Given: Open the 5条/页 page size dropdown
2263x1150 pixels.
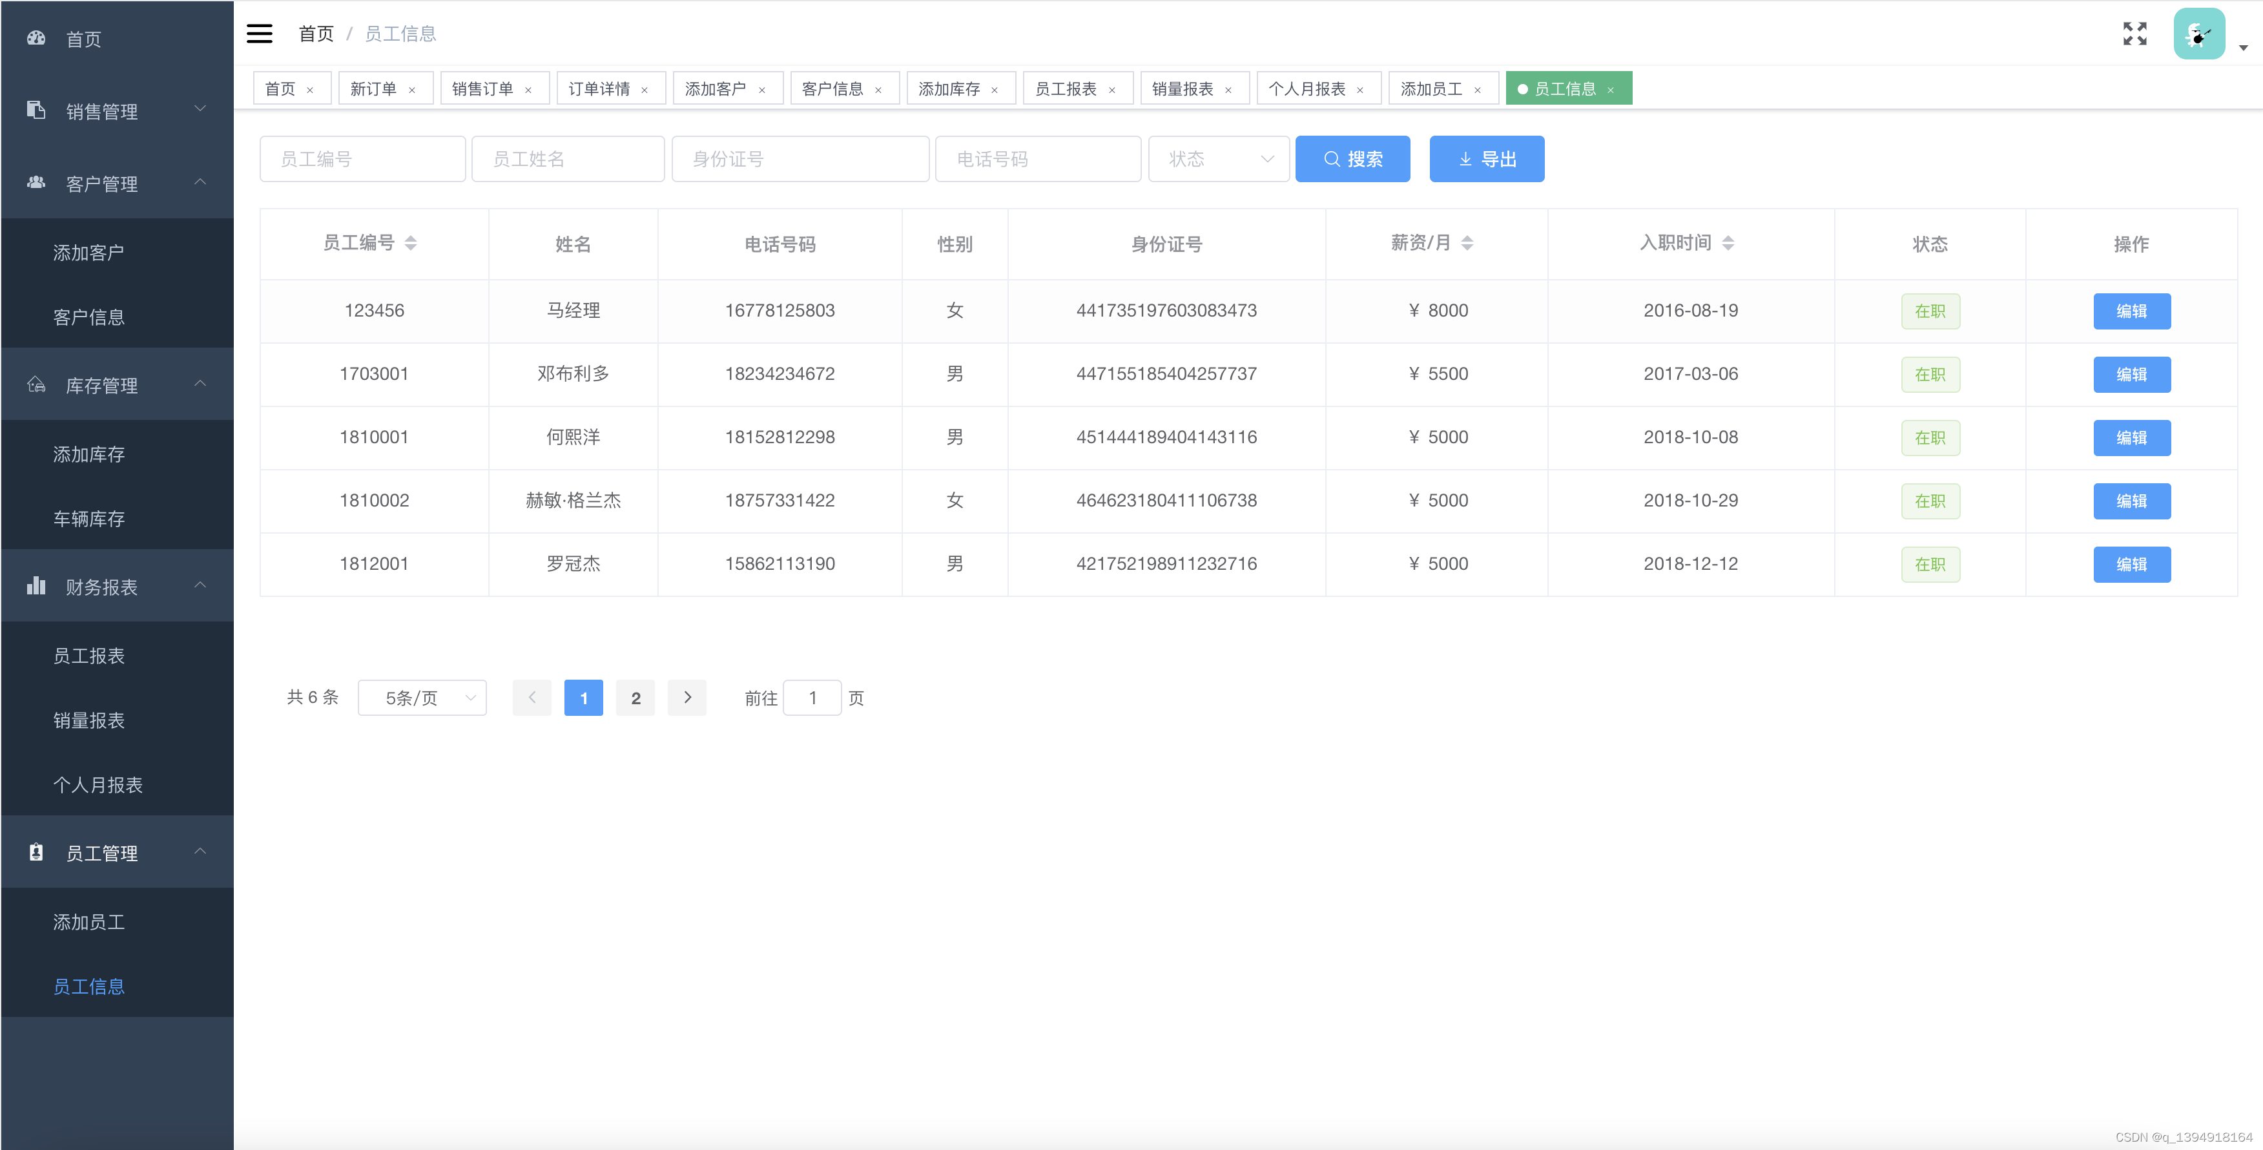Looking at the screenshot, I should [x=422, y=698].
